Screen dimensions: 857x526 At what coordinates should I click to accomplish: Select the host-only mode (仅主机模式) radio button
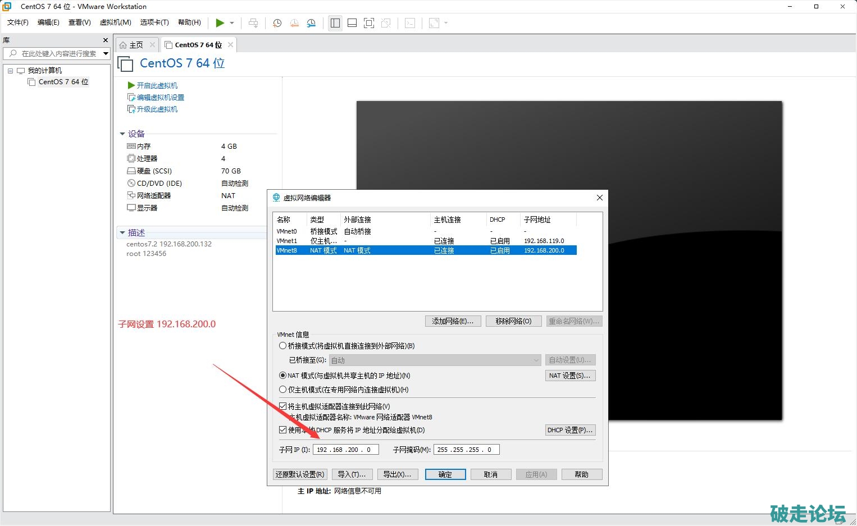coord(283,390)
